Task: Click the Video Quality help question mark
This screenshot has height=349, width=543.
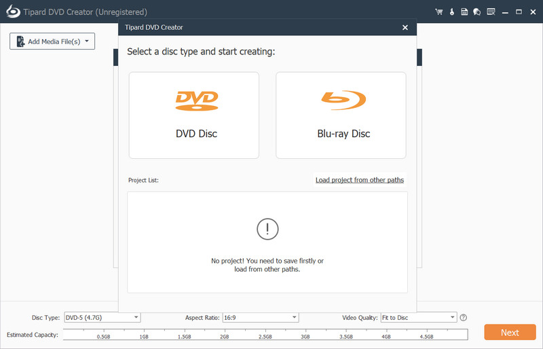Action: point(464,318)
